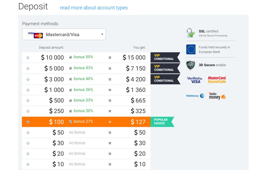The width and height of the screenshot is (267, 170).
Task: Click the Verified by Visa logo
Action: [195, 80]
